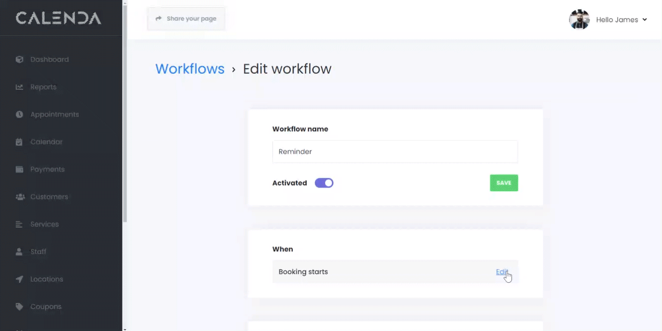Click the Coupons tag icon
This screenshot has height=331, width=662.
[x=20, y=307]
